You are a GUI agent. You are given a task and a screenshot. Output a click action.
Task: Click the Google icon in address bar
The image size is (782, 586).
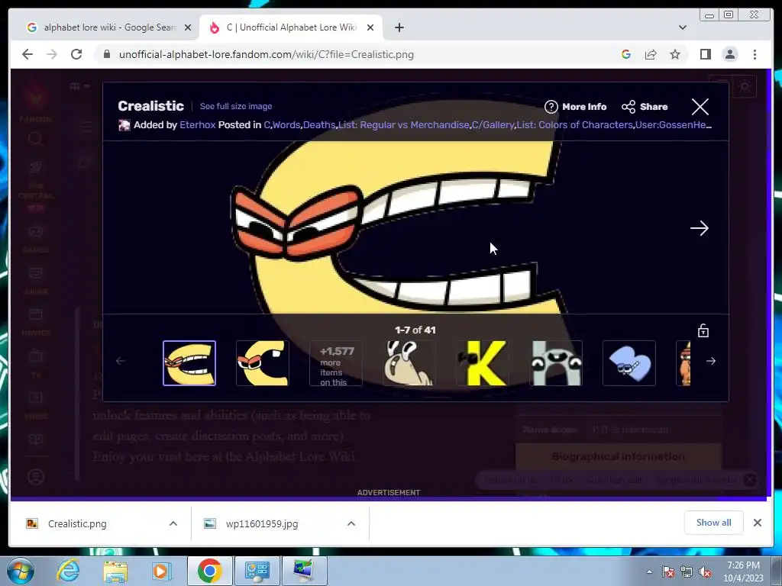point(626,54)
